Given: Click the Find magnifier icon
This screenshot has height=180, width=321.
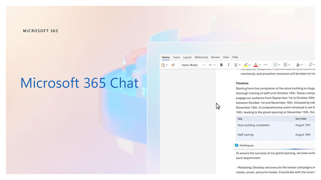Looking at the screenshot, I should [311, 65].
